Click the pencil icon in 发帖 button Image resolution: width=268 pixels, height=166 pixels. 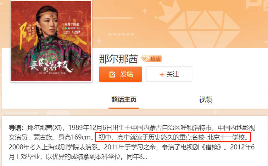(112, 74)
